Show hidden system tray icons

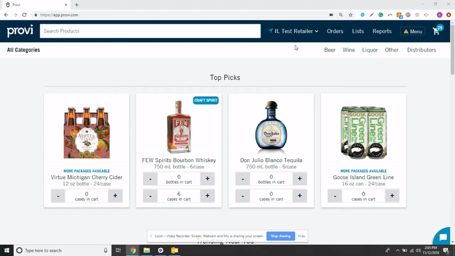click(398, 250)
